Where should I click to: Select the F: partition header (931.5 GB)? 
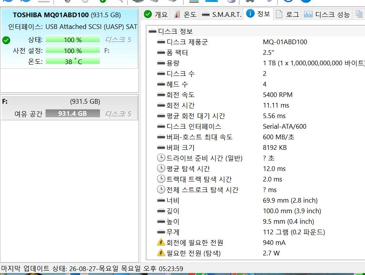click(x=69, y=101)
